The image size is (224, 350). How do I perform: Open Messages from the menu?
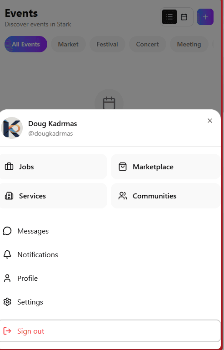pyautogui.click(x=110, y=231)
